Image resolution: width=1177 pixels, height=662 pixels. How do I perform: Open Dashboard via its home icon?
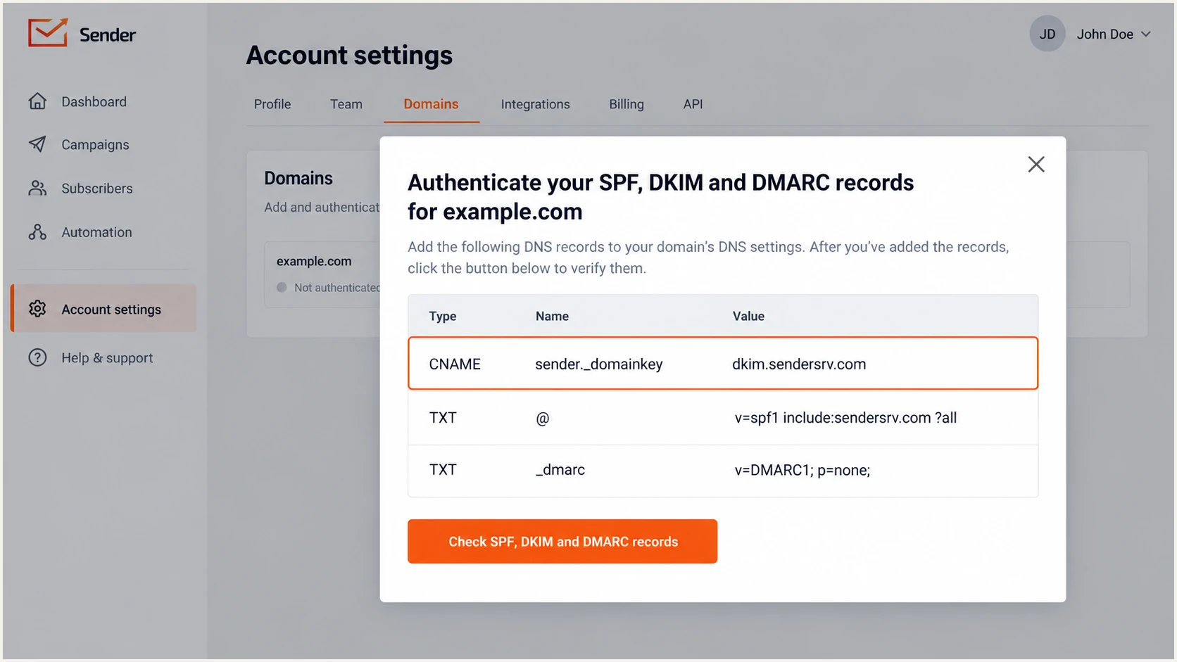pos(37,101)
